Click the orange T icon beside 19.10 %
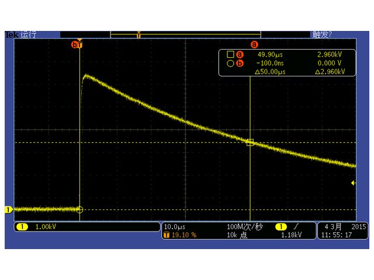 (167, 235)
